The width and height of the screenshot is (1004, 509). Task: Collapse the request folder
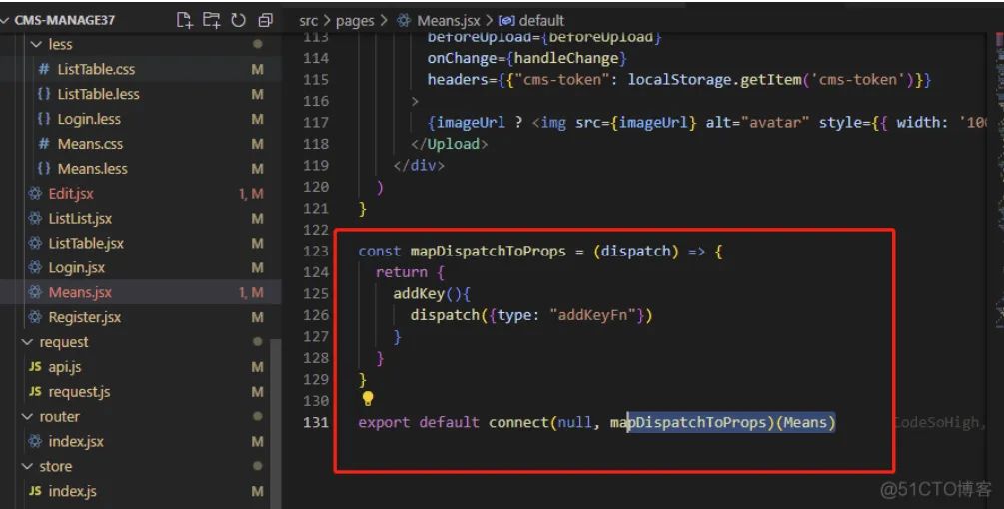coord(28,342)
